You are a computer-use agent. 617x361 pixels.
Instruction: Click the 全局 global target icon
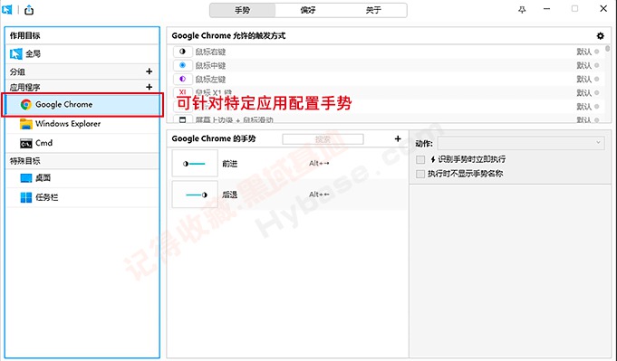click(x=15, y=53)
